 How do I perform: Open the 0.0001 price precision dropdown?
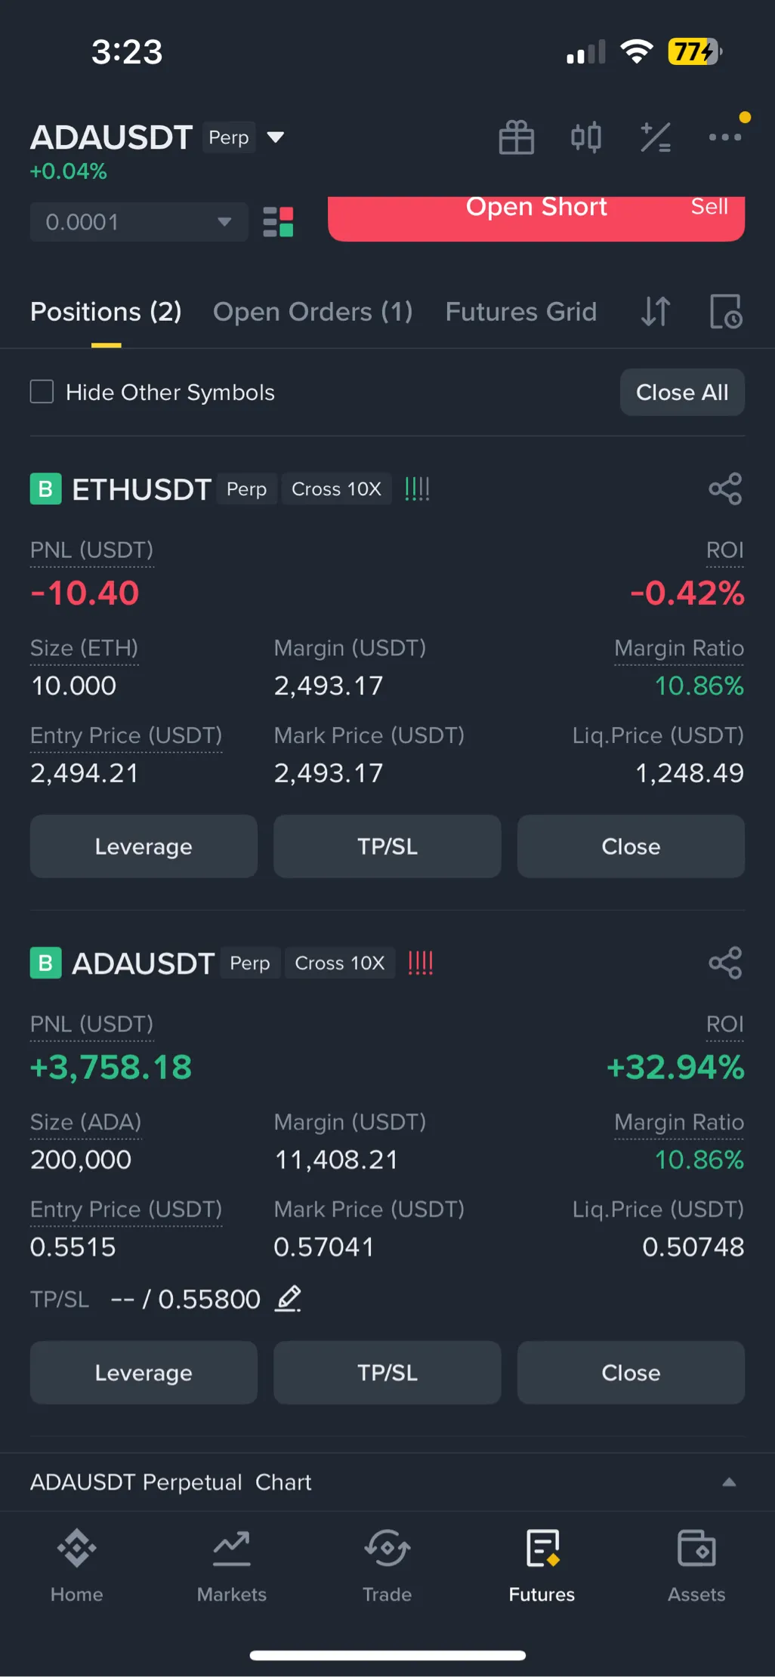click(x=139, y=222)
